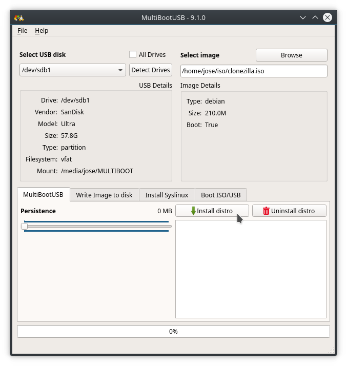Click the MultiBootUSB app icon in title bar
Viewport: 347px width, 366px height.
pos(19,18)
